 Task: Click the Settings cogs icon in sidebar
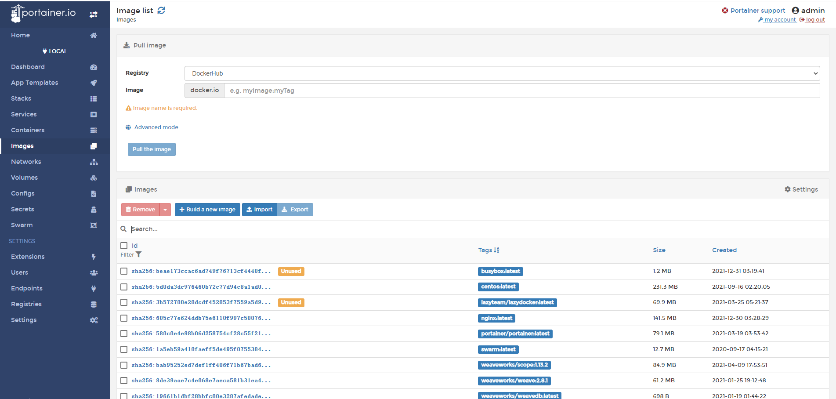tap(94, 320)
